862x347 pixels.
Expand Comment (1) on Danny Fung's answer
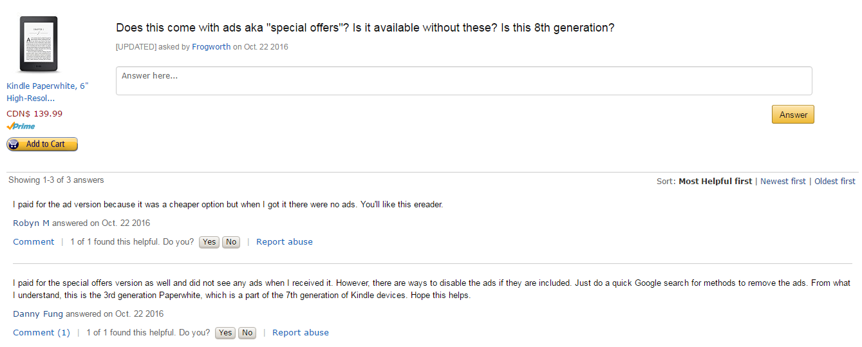(41, 333)
